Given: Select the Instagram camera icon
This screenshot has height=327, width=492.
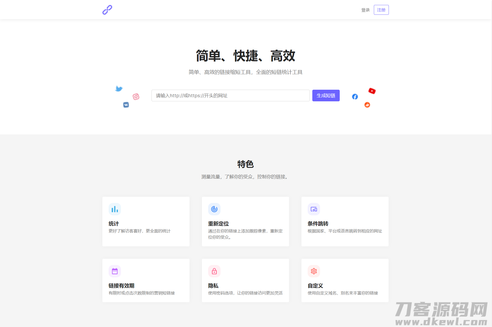Looking at the screenshot, I should (136, 97).
